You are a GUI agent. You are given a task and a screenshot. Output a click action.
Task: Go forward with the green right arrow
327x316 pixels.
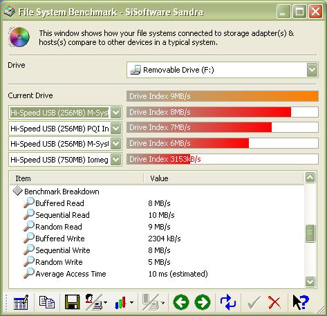coord(203,302)
